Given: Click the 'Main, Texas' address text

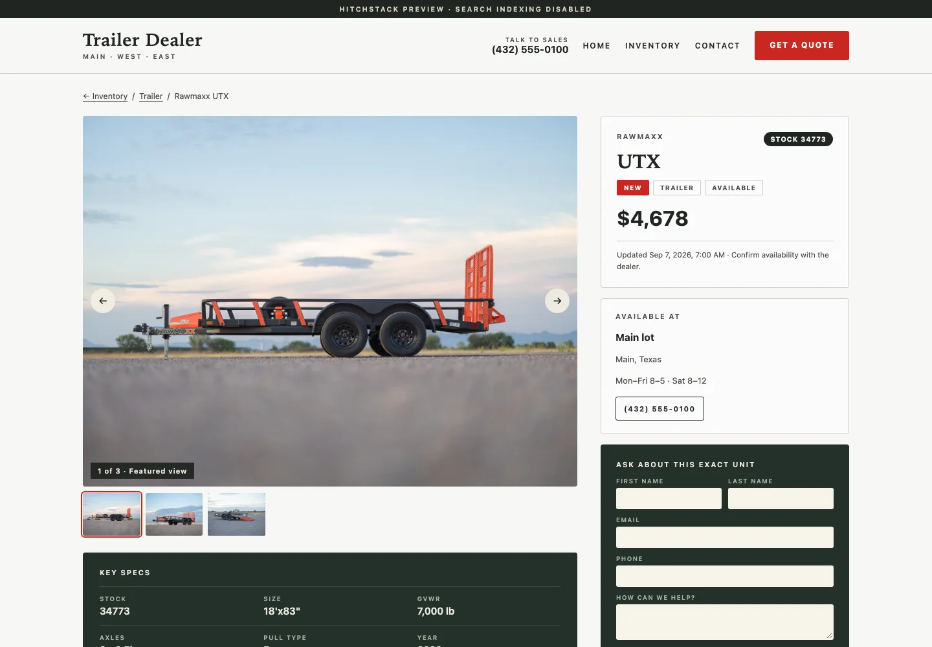Looking at the screenshot, I should coord(638,360).
